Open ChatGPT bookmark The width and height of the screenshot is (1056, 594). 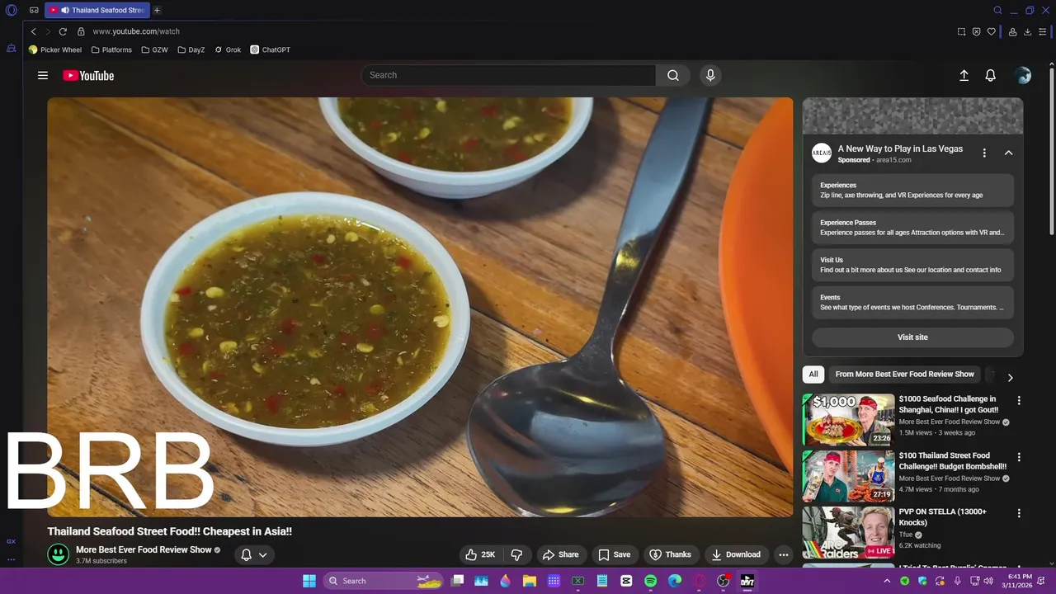pyautogui.click(x=271, y=49)
